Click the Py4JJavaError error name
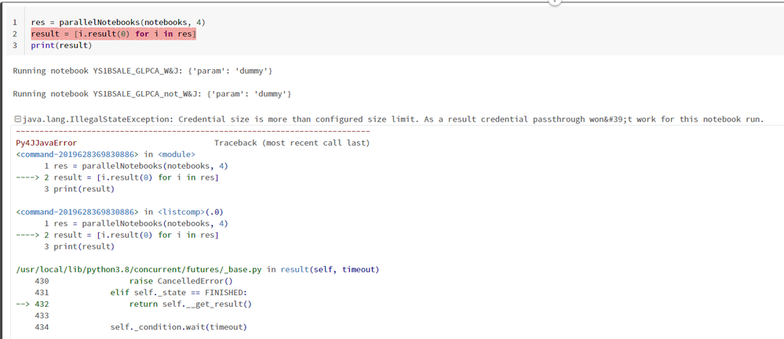Screen dimensions: 784x339 coord(46,143)
